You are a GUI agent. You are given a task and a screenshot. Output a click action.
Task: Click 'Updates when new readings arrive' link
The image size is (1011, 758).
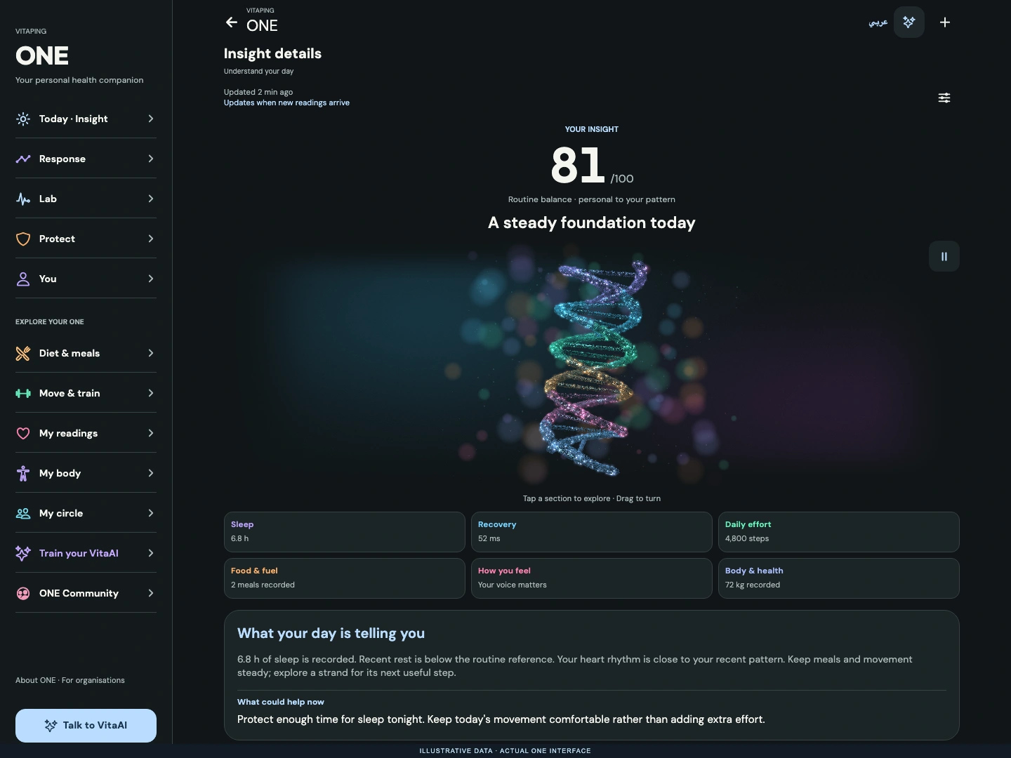(x=286, y=102)
